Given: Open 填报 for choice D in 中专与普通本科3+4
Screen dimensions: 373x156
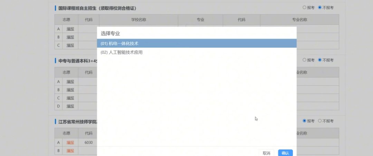Looking at the screenshot, I should point(70,106).
